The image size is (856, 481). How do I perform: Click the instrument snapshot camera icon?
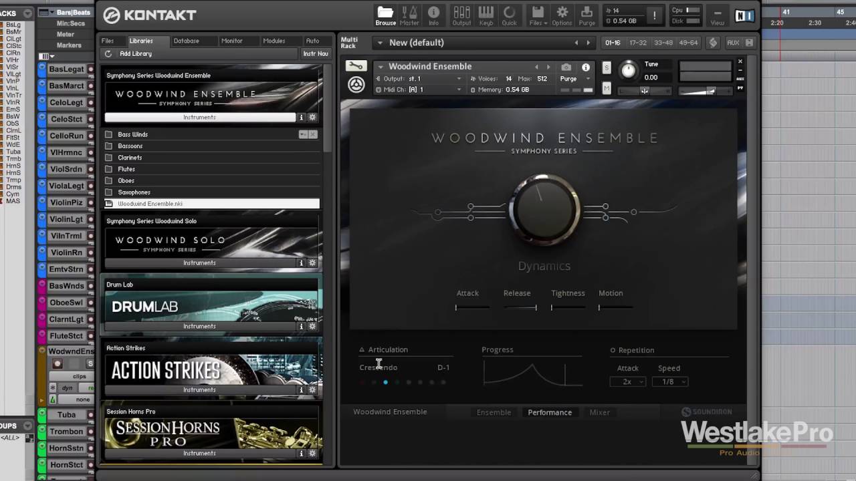tap(566, 67)
